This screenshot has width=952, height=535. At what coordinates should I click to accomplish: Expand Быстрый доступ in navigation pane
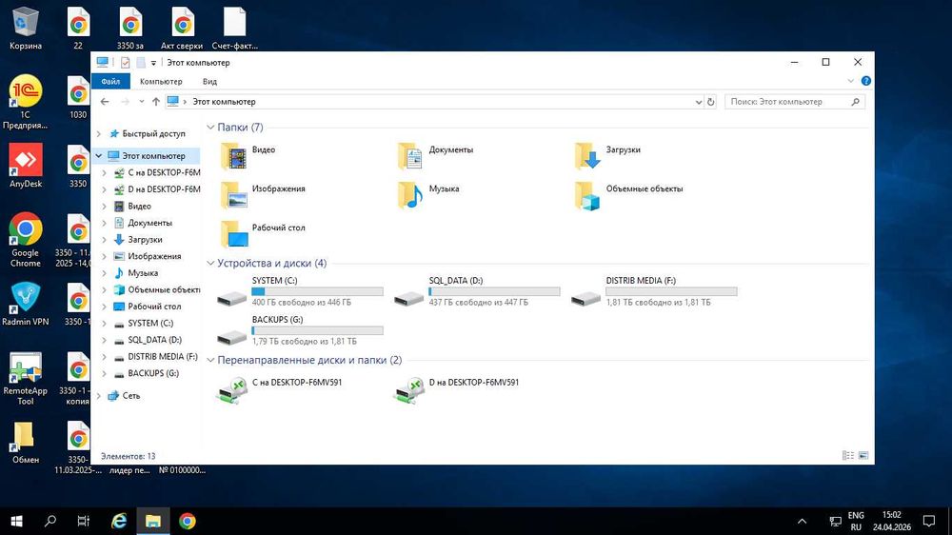(x=99, y=133)
